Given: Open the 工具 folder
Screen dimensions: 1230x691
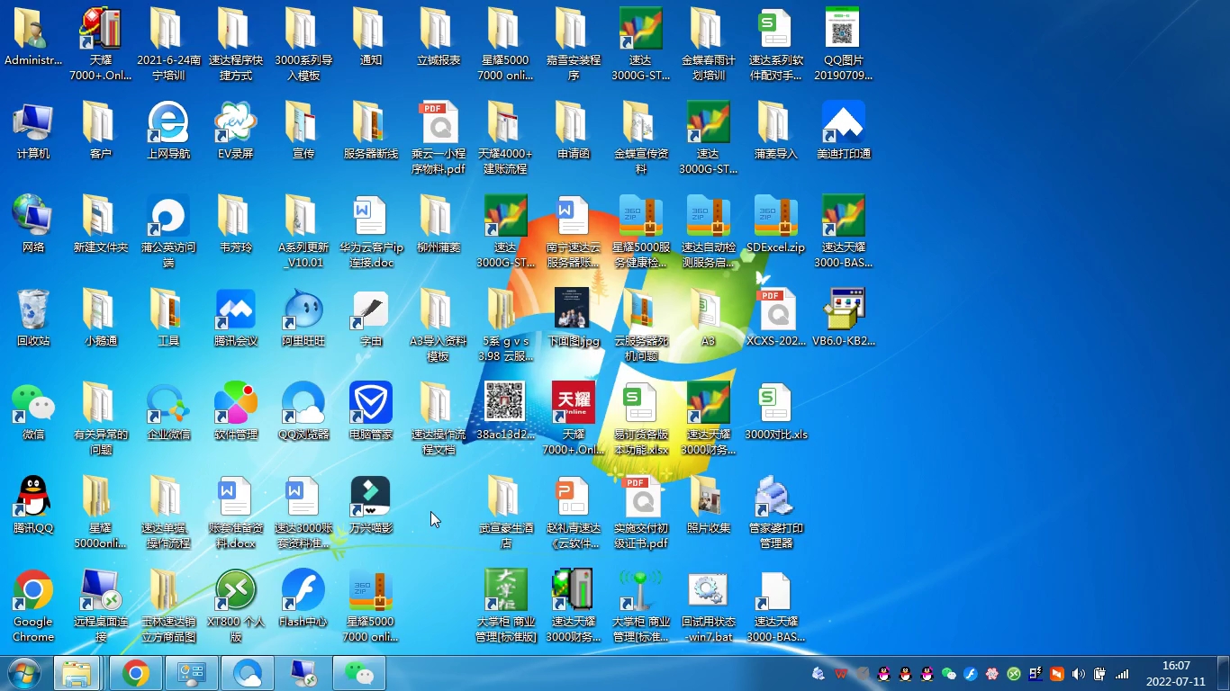Looking at the screenshot, I should click(168, 319).
